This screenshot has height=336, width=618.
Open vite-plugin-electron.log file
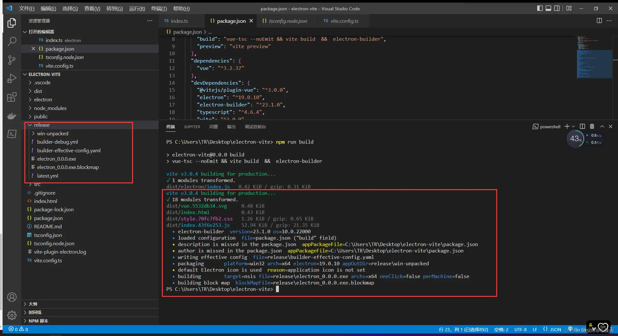[60, 252]
